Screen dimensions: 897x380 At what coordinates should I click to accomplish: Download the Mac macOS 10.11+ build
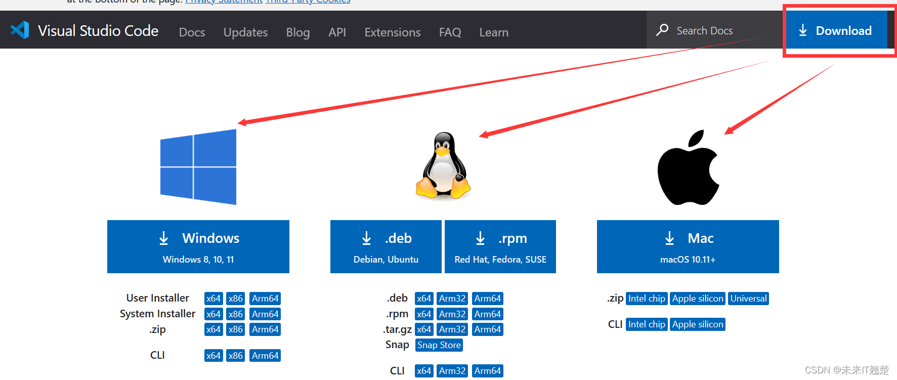tap(688, 246)
